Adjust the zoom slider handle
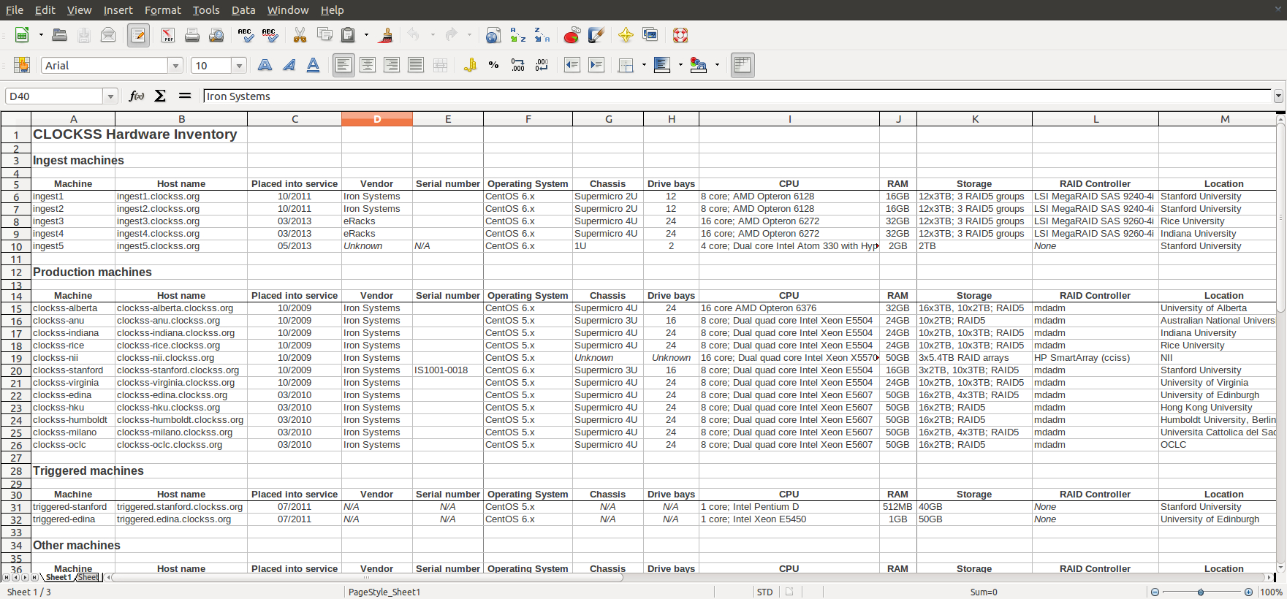The image size is (1287, 599). pos(1201,592)
